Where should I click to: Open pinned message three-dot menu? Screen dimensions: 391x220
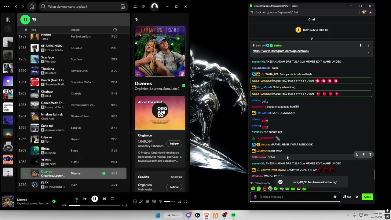(x=369, y=46)
